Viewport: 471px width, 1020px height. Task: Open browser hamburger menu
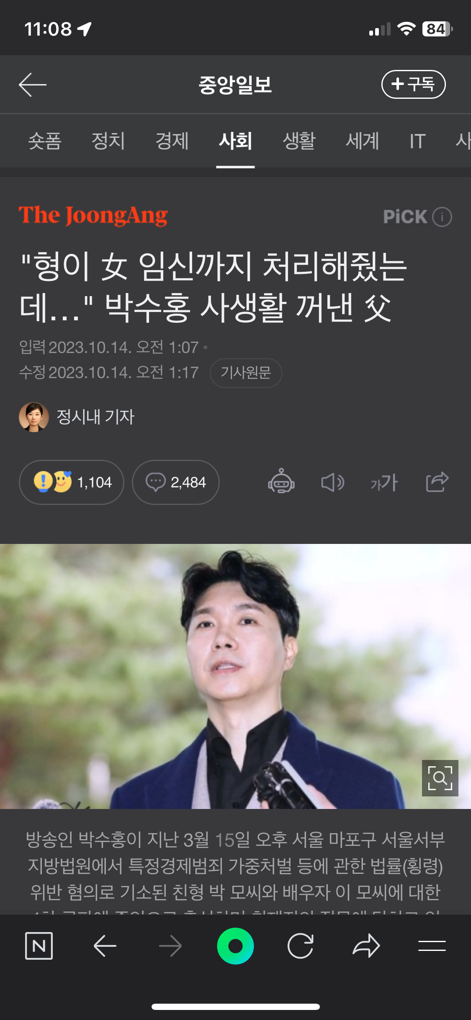click(x=432, y=946)
